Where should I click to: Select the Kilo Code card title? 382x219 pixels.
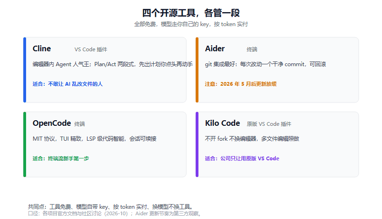222,123
